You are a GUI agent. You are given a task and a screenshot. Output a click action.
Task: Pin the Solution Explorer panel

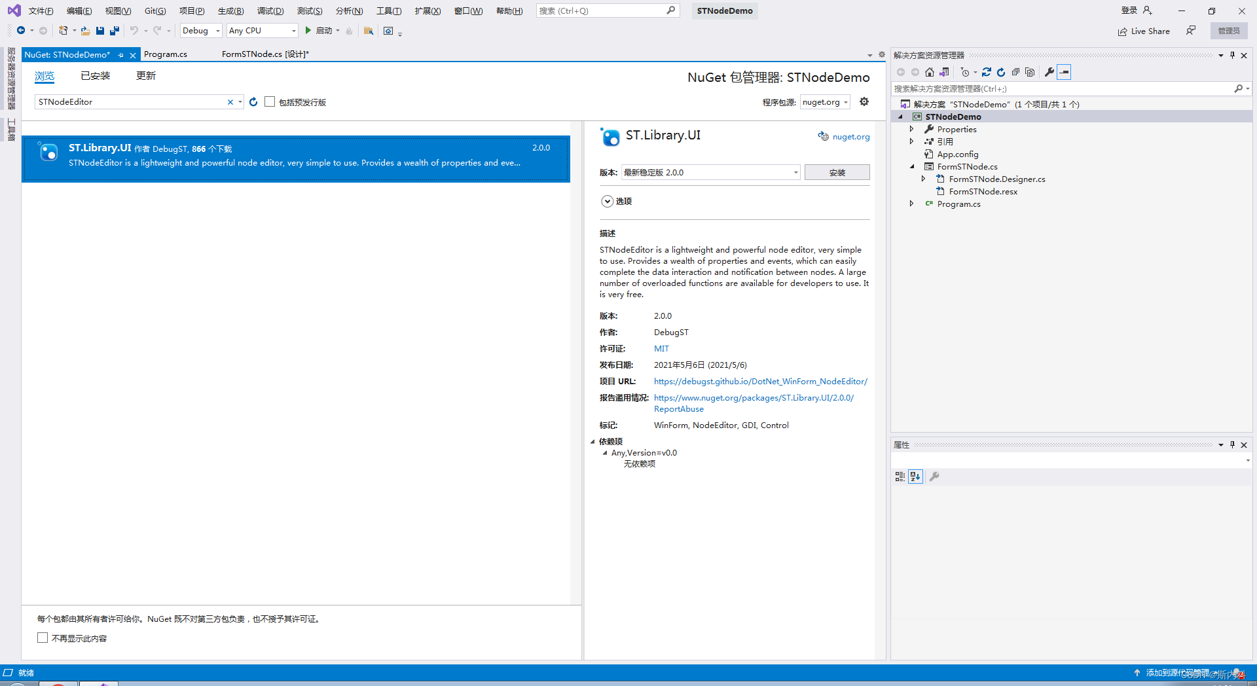[x=1232, y=56]
